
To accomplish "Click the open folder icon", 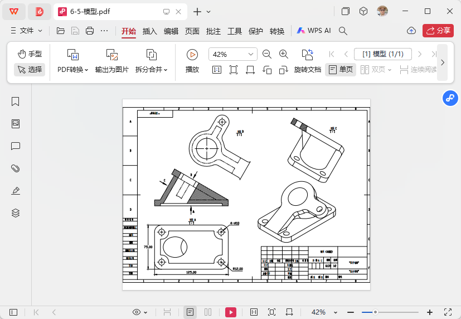I will 61,31.
